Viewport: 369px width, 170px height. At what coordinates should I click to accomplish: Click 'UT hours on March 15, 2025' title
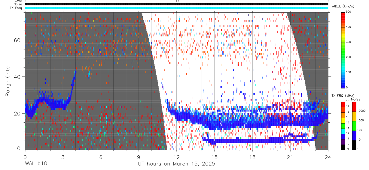tap(176, 164)
